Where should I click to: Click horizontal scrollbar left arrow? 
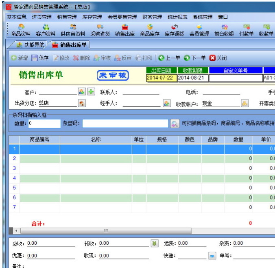16,230
